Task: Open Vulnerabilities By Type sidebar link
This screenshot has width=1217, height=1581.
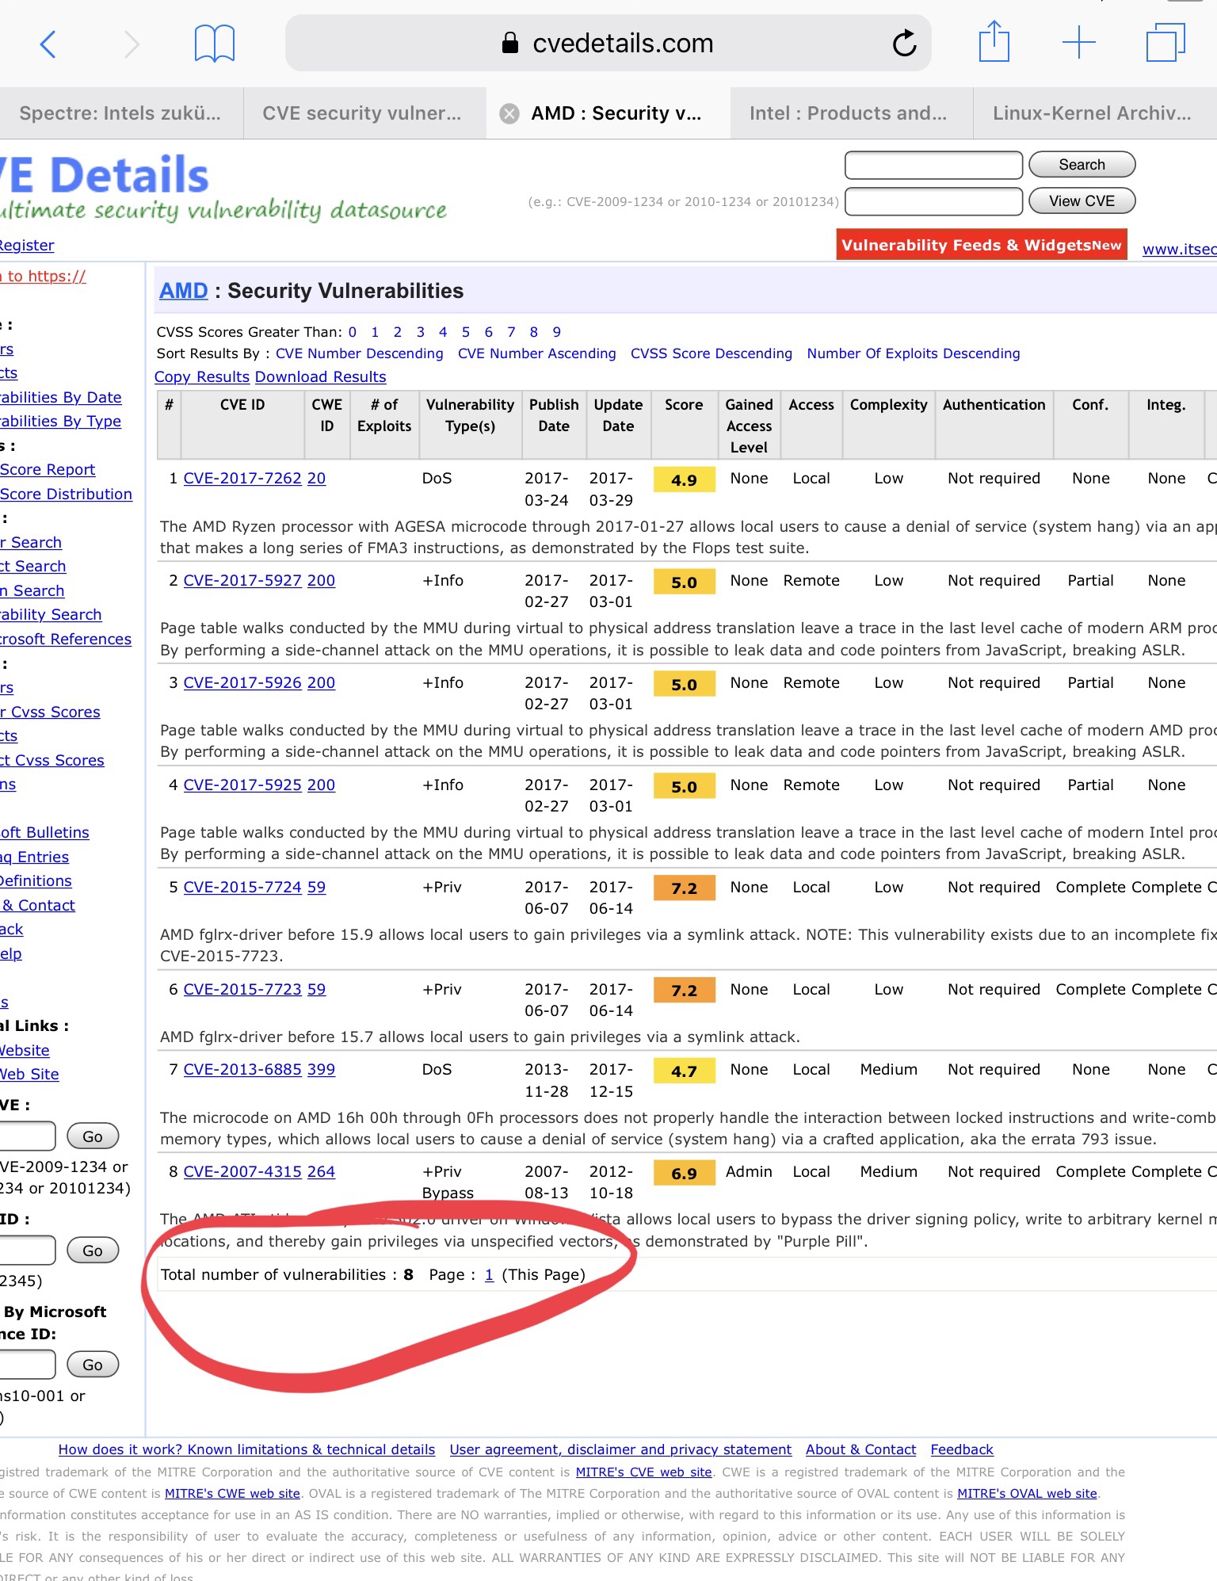Action: (61, 422)
